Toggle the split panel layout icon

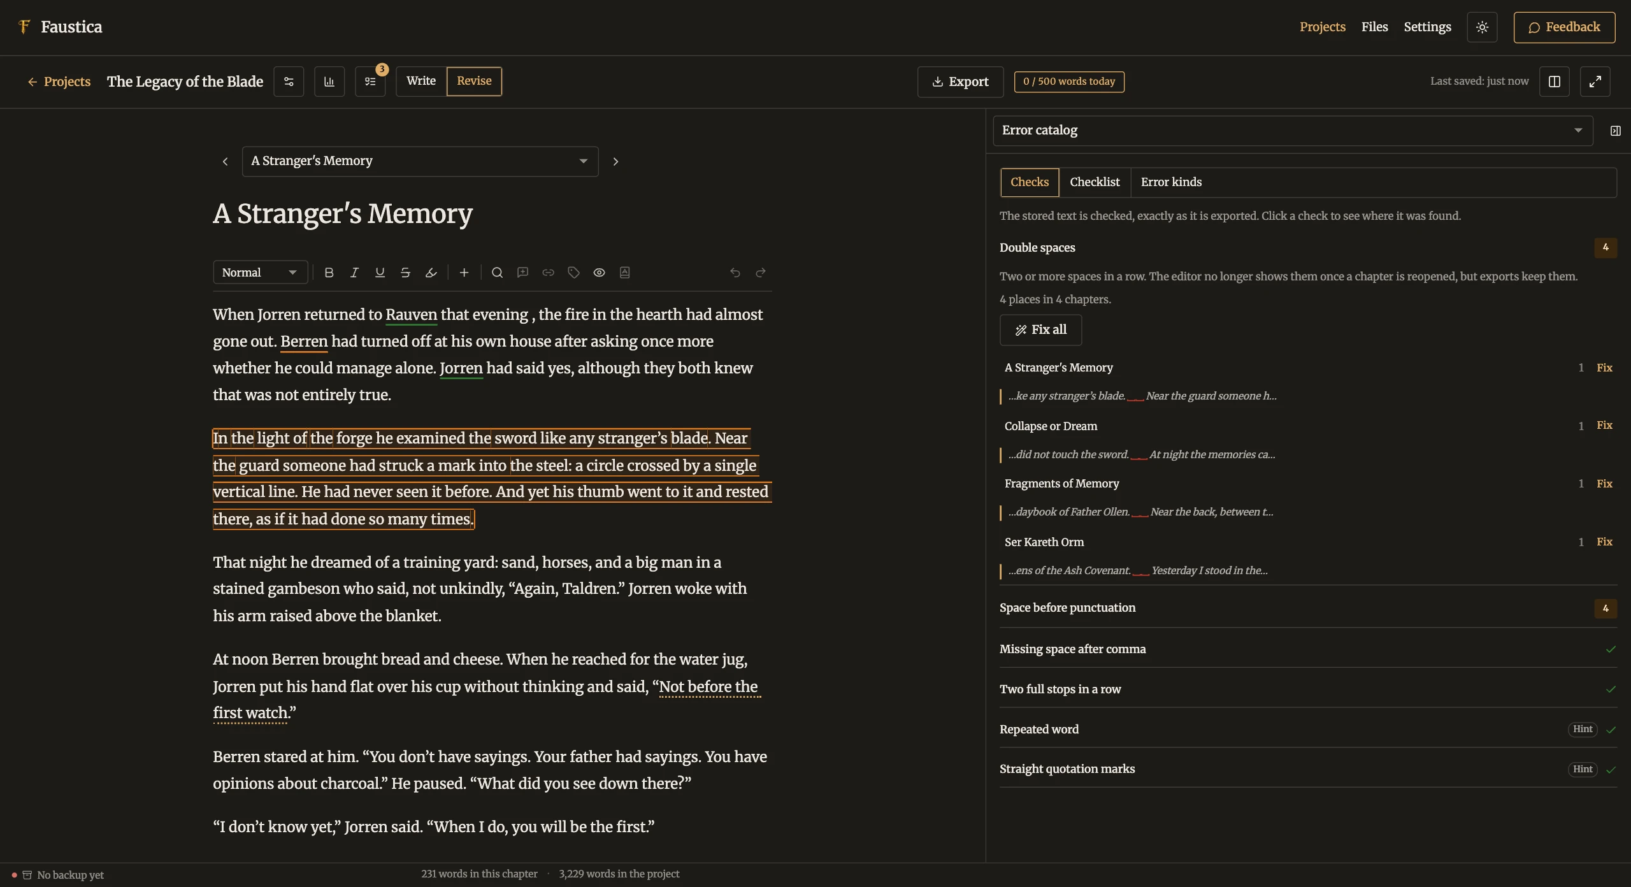1555,82
